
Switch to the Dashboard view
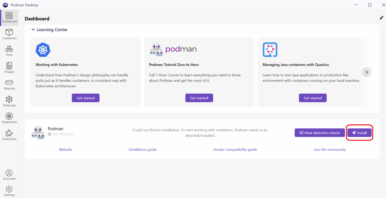pyautogui.click(x=9, y=18)
